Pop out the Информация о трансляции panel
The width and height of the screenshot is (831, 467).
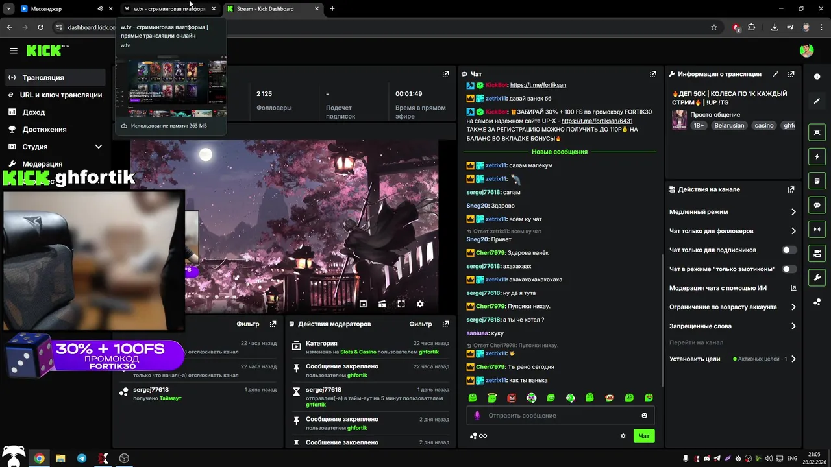(791, 74)
